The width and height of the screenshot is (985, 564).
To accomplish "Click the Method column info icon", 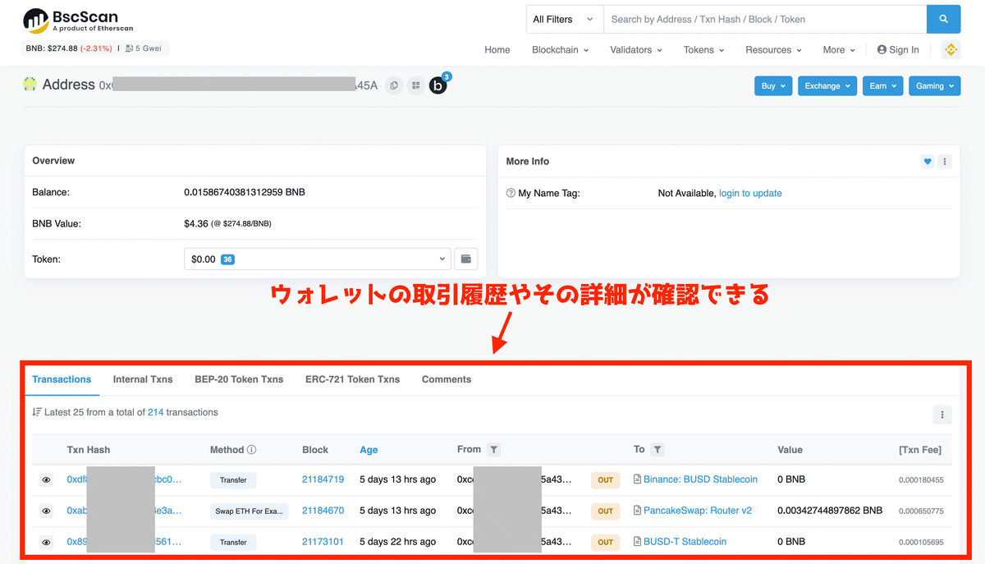I will point(252,450).
